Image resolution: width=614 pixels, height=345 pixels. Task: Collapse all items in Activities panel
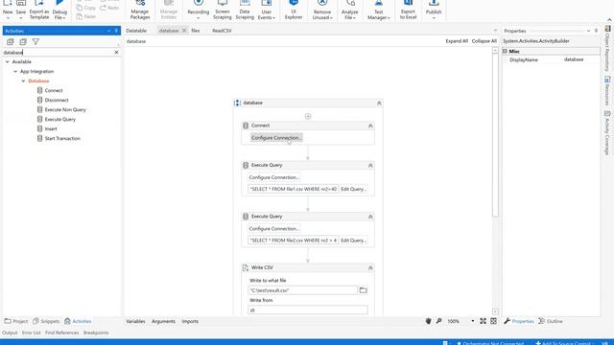(x=23, y=42)
